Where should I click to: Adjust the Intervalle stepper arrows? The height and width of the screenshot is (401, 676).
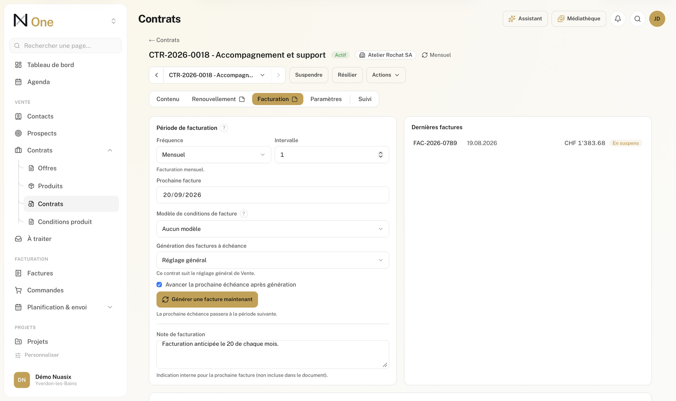[381, 155]
